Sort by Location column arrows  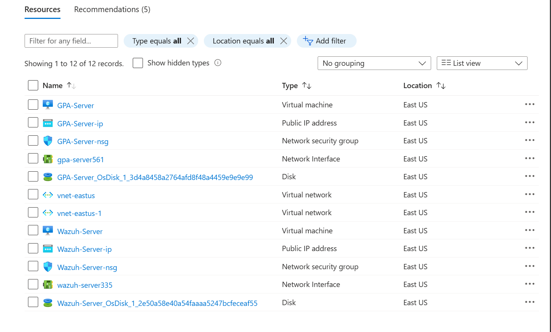441,86
